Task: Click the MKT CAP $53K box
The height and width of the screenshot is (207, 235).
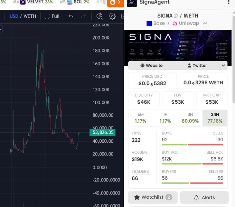Action: coord(212,99)
